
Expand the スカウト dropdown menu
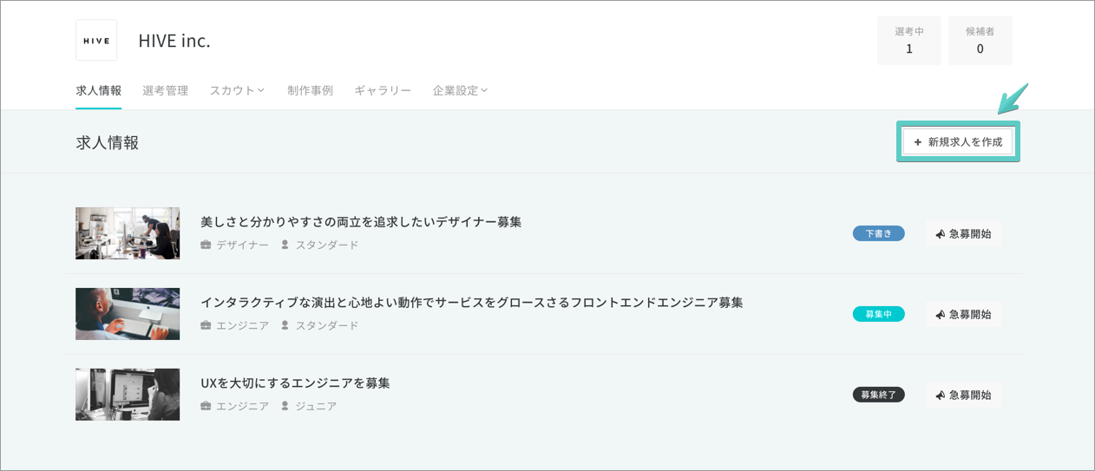tap(237, 90)
